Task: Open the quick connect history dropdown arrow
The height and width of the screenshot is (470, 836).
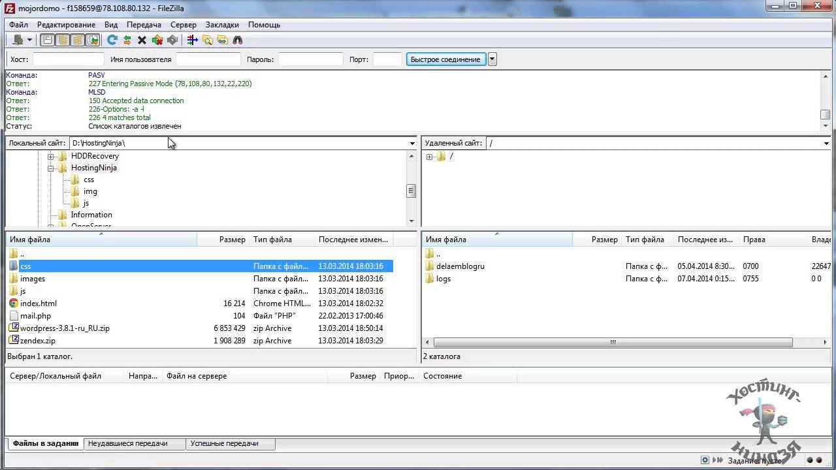Action: pos(492,59)
